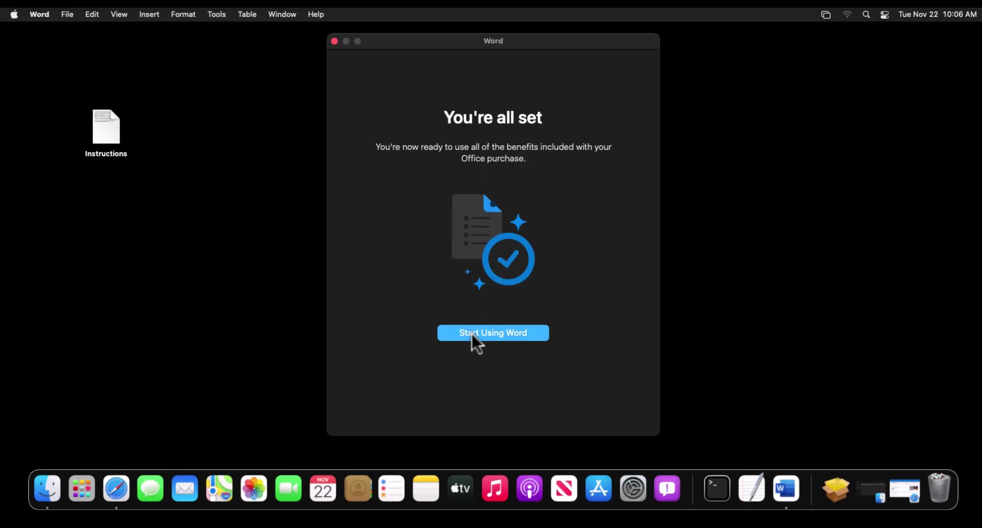This screenshot has height=528, width=982.
Task: Open Messages from the Dock
Action: 150,488
